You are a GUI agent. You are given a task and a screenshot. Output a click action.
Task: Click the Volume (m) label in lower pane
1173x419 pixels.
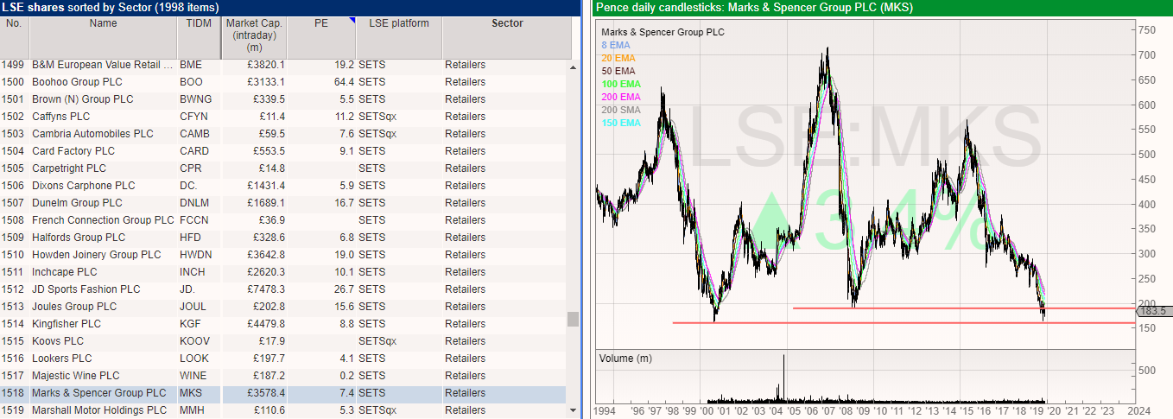click(625, 359)
